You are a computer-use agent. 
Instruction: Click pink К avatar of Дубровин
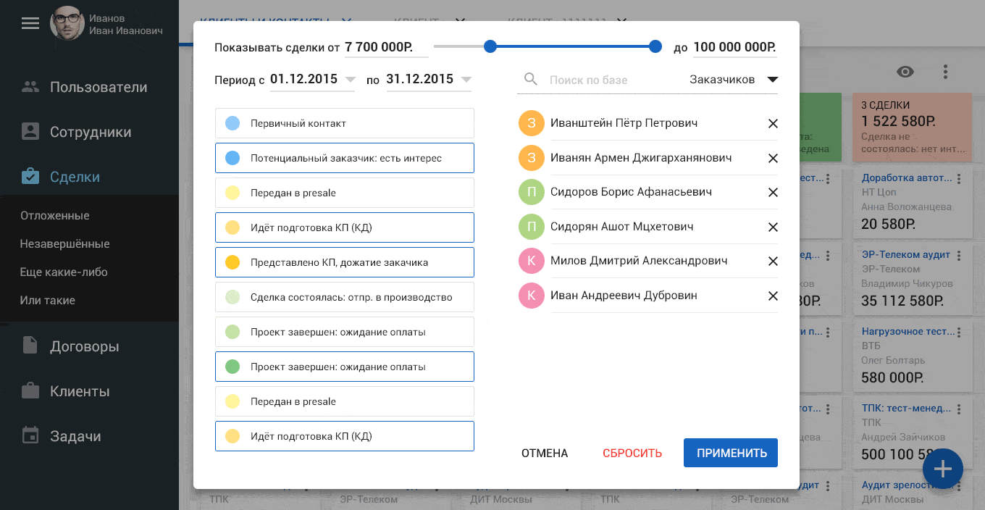(532, 296)
